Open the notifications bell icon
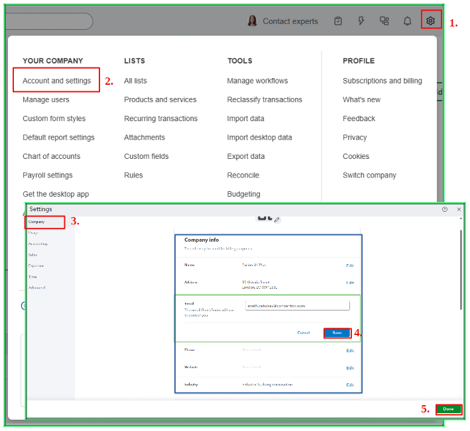 tap(407, 21)
